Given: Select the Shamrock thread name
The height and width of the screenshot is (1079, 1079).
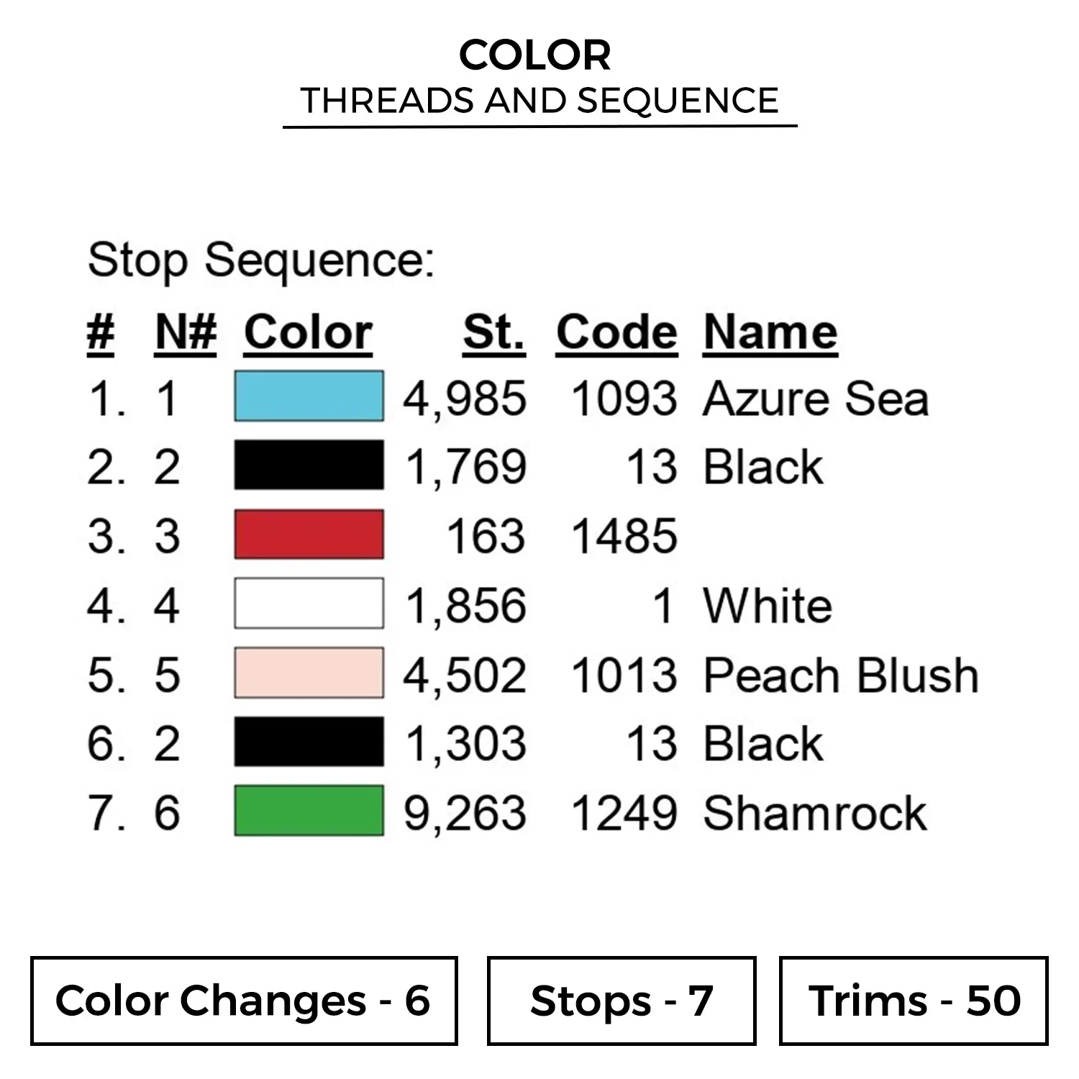Looking at the screenshot, I should pyautogui.click(x=815, y=814).
